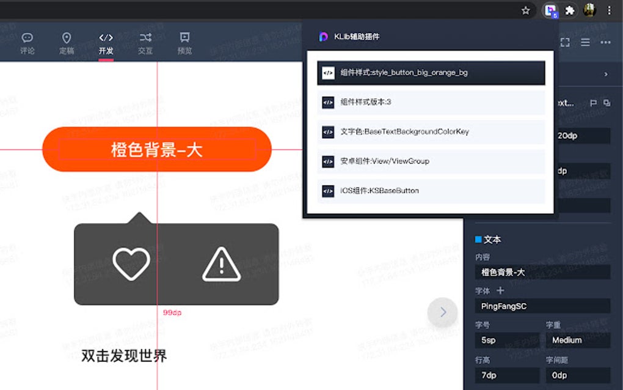Viewport: 623px width, 390px height.
Task: Click the 99dp measurement label
Action: [172, 313]
